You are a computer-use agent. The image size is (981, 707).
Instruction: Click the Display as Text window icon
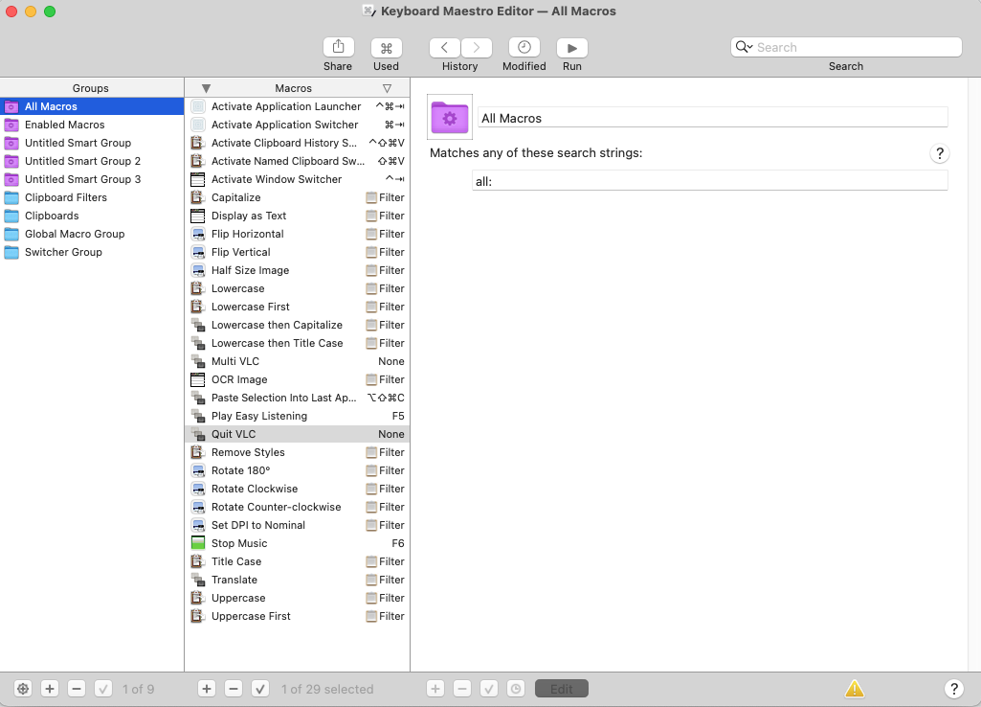point(198,216)
